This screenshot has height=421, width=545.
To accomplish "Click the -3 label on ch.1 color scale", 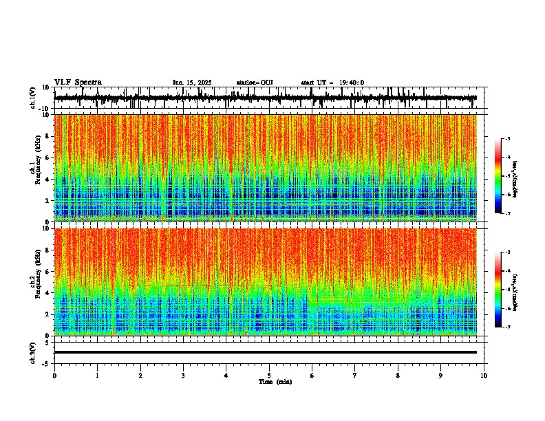I will coord(508,139).
